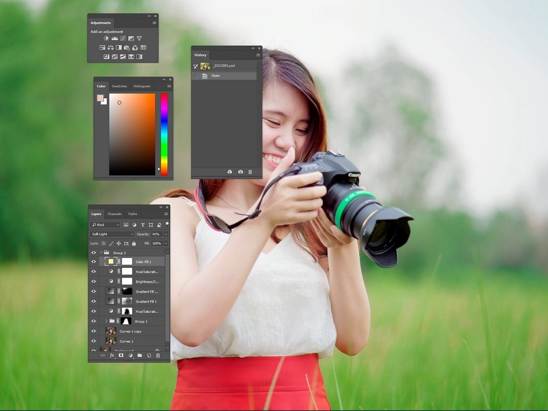The image size is (548, 411).
Task: Hide the Gradient Fill 1 layer
Action: [93, 301]
